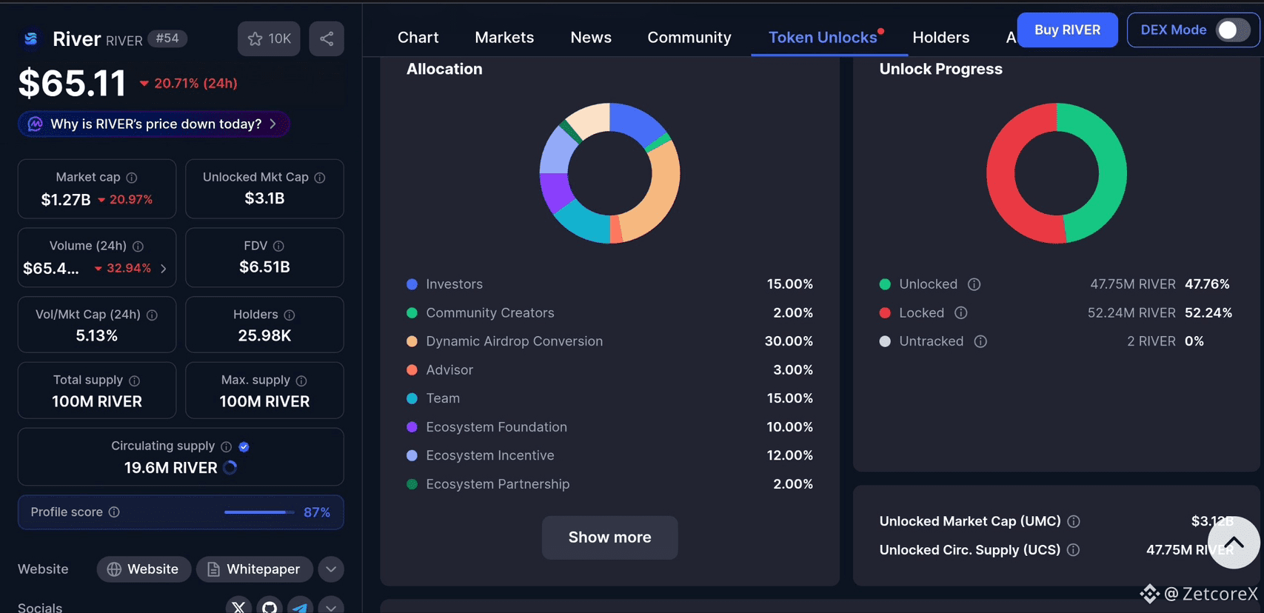The height and width of the screenshot is (613, 1264).
Task: Click the circulating supply verified badge
Action: [244, 446]
